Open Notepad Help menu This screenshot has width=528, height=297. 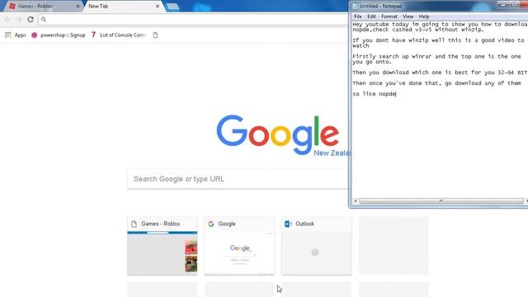pos(424,16)
